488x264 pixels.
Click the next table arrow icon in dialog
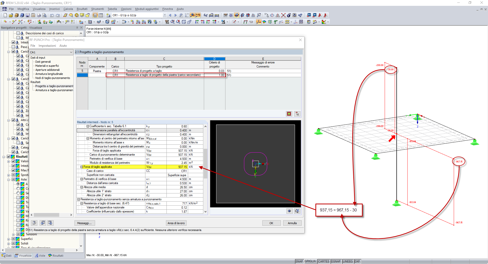click(50, 223)
